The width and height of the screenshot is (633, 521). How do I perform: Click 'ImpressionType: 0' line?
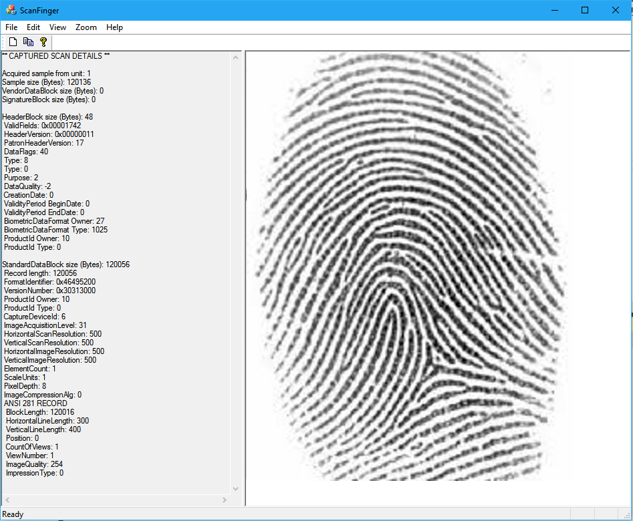coord(35,473)
